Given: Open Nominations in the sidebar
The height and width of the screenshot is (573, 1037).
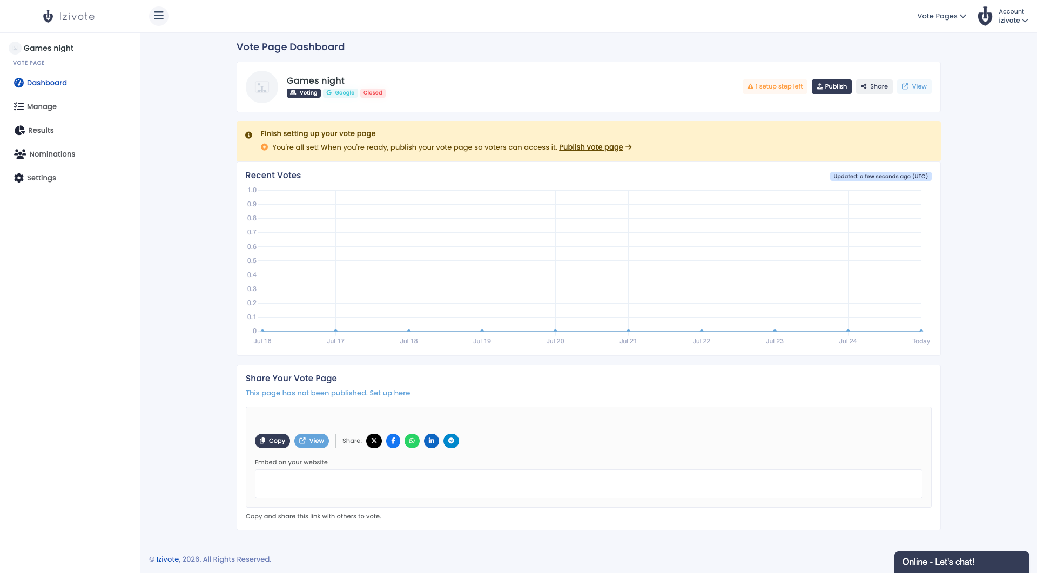Looking at the screenshot, I should click(x=44, y=154).
